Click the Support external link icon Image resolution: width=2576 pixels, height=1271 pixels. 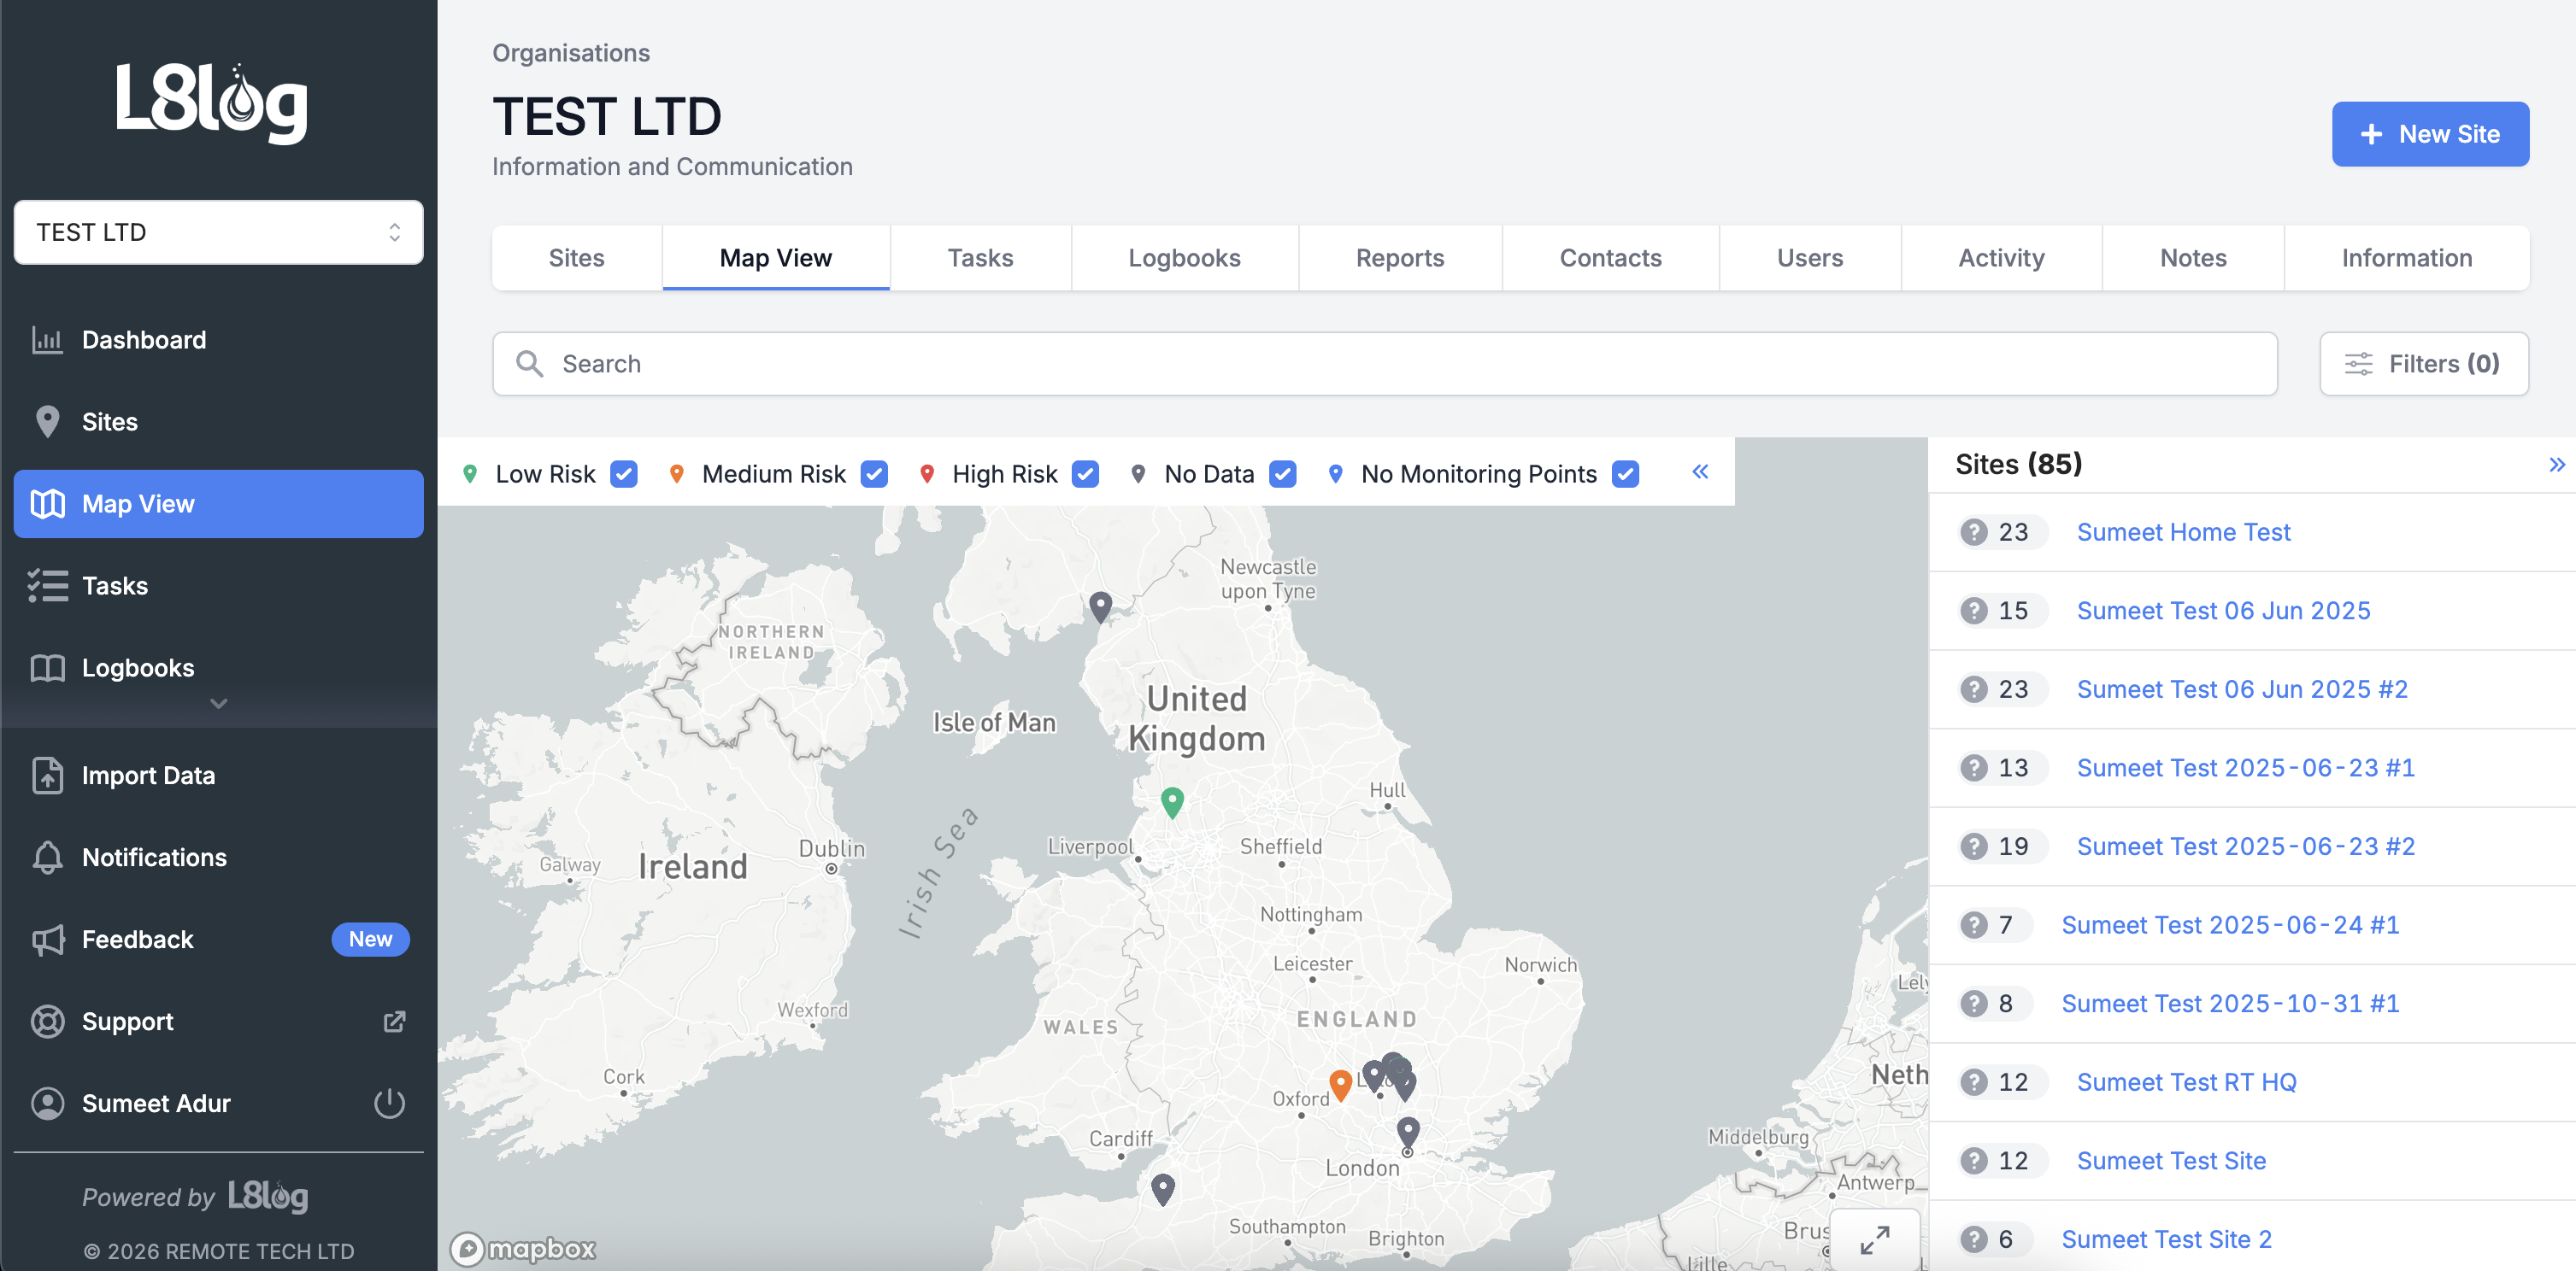(394, 1022)
